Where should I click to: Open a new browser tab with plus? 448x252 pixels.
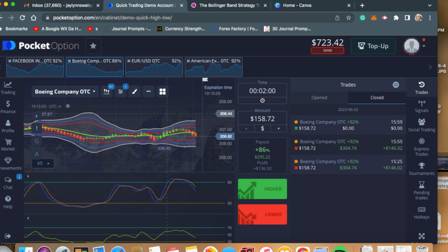(x=362, y=5)
